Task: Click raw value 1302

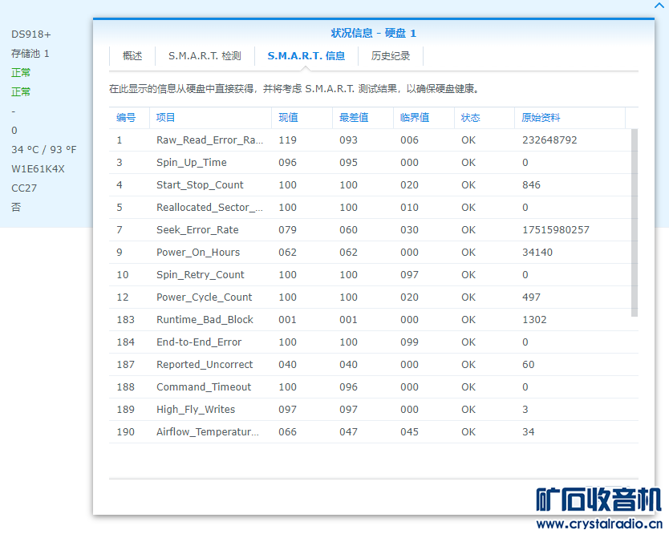Action: click(534, 320)
